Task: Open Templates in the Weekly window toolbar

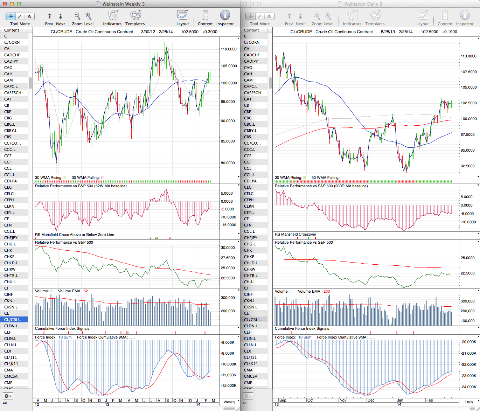Action: [135, 16]
